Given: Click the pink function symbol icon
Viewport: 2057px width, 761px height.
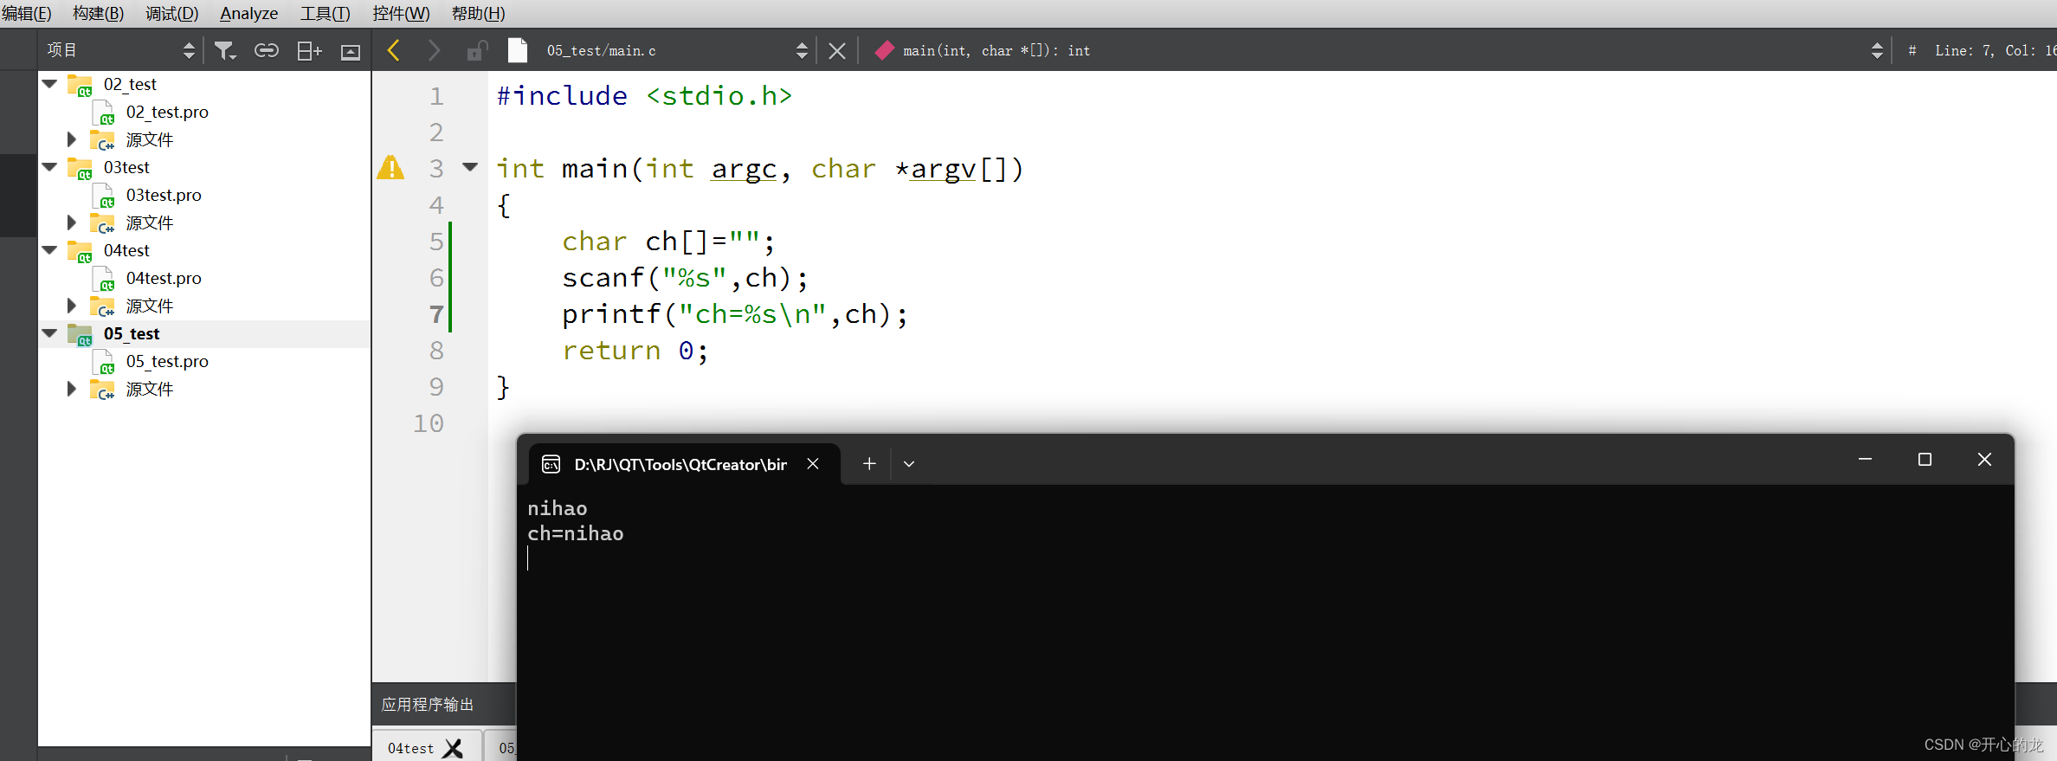Looking at the screenshot, I should click(884, 50).
